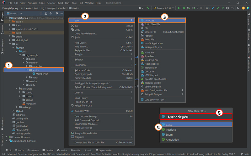Select Class in New Java Class list
251x156 pixels.
click(196, 124)
